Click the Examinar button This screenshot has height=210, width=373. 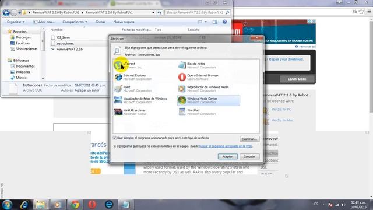(249, 139)
